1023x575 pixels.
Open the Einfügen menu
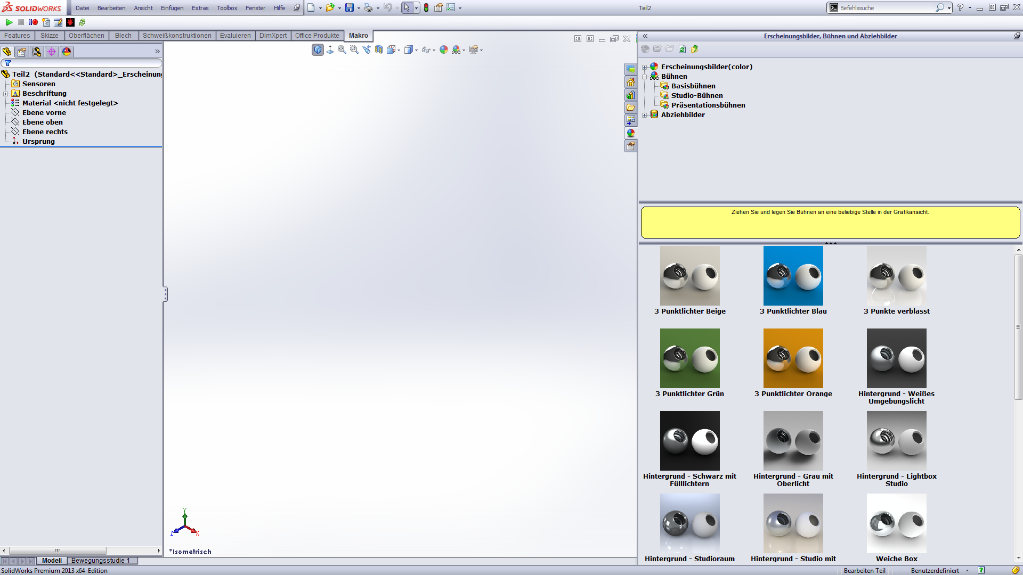[x=172, y=8]
